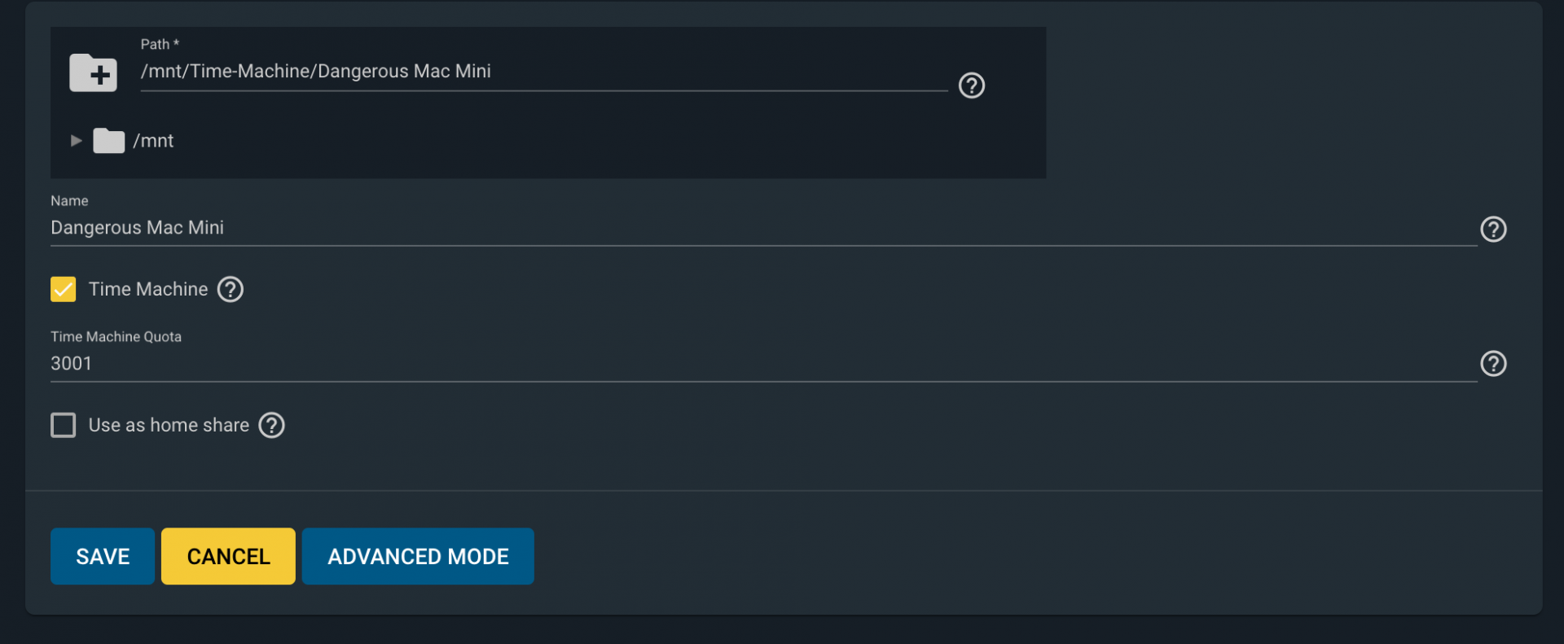This screenshot has height=644, width=1564.
Task: Select the /mnt tree entry text
Action: [x=153, y=141]
